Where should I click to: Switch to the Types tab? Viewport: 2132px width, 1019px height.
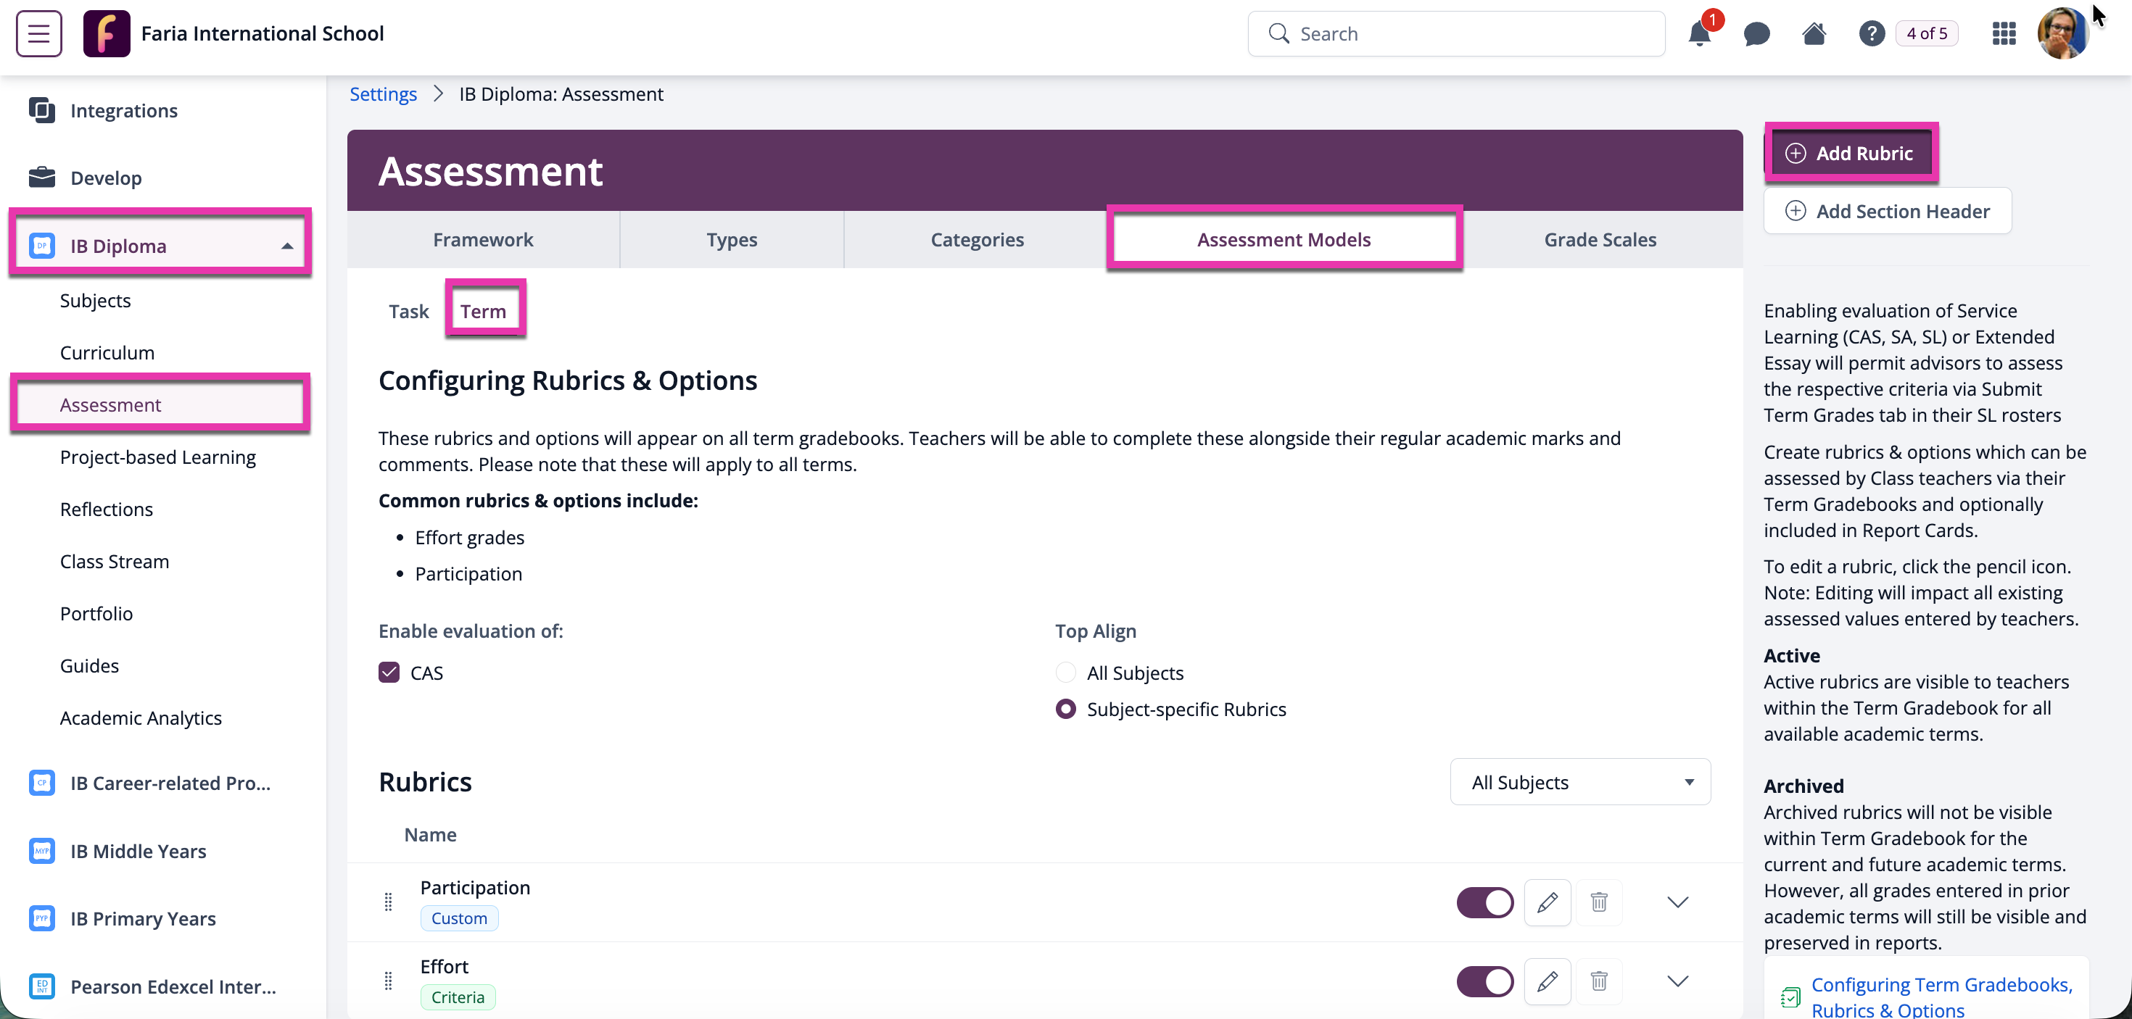coord(732,239)
